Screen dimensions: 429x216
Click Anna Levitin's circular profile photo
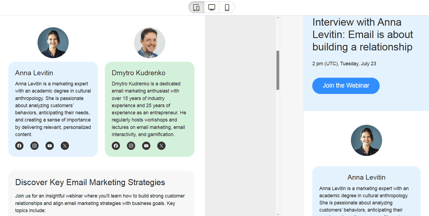pyautogui.click(x=53, y=42)
